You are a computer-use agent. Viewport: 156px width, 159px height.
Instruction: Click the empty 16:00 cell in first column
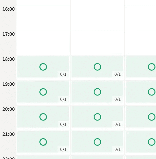(x=43, y=17)
